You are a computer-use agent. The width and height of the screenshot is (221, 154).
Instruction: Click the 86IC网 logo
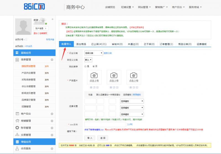click(34, 6)
